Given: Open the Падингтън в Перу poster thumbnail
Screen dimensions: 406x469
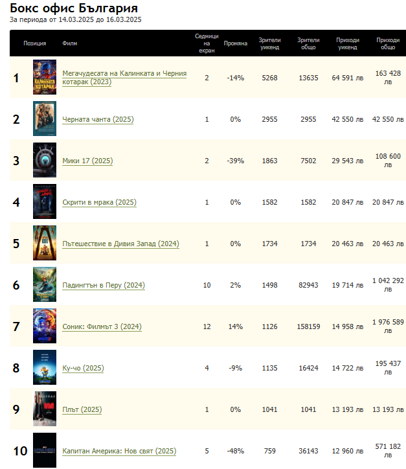Looking at the screenshot, I should pyautogui.click(x=45, y=285).
